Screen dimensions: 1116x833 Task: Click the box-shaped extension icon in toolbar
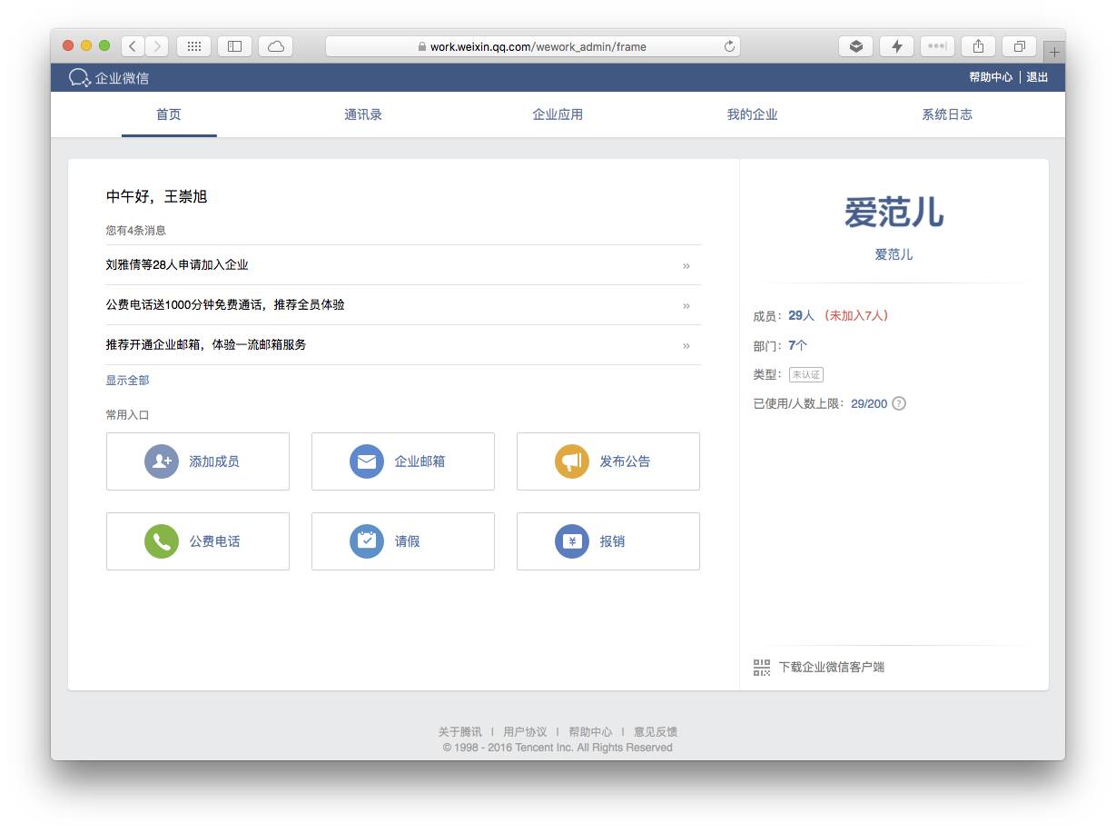[855, 46]
